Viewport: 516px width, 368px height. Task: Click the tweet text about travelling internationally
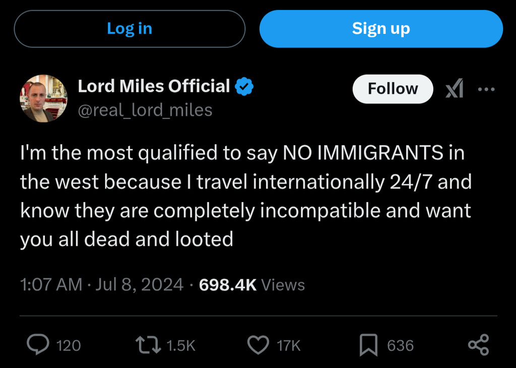click(245, 196)
